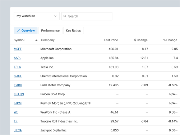Switch to the Key Ratios tab

pyautogui.click(x=73, y=30)
